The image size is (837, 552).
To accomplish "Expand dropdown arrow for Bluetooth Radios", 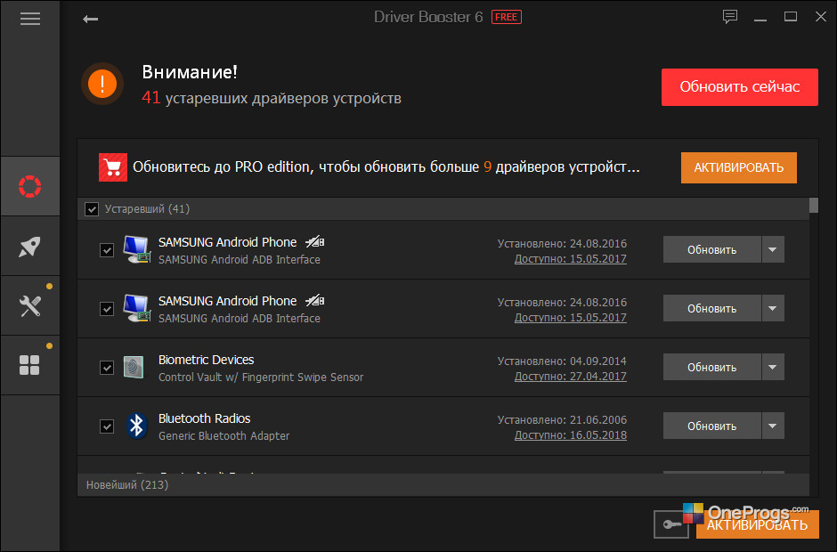I will pos(773,426).
